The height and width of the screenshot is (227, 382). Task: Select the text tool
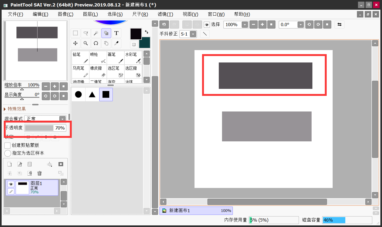[117, 33]
